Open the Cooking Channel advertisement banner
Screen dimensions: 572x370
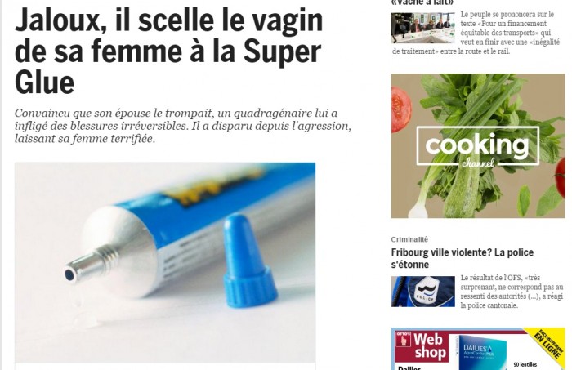point(478,146)
